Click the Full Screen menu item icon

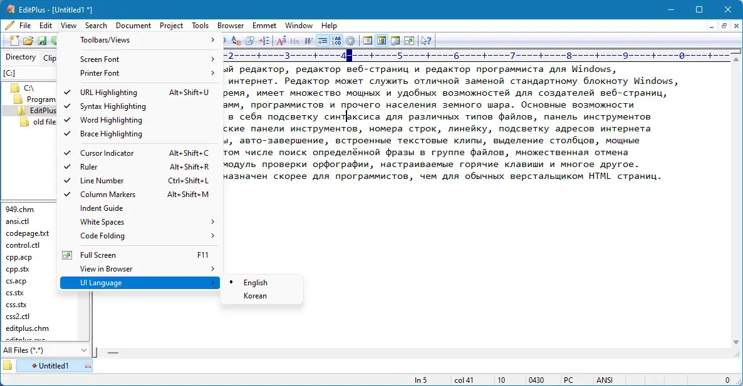click(x=67, y=255)
